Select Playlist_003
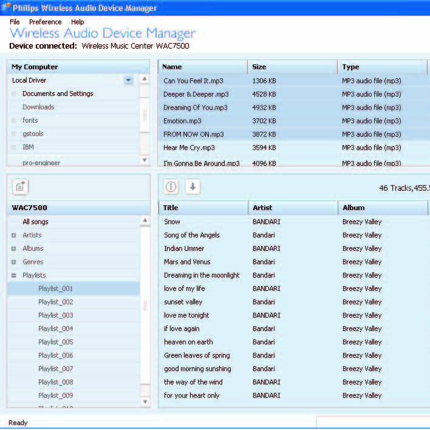This screenshot has height=430, width=430. coord(56,315)
